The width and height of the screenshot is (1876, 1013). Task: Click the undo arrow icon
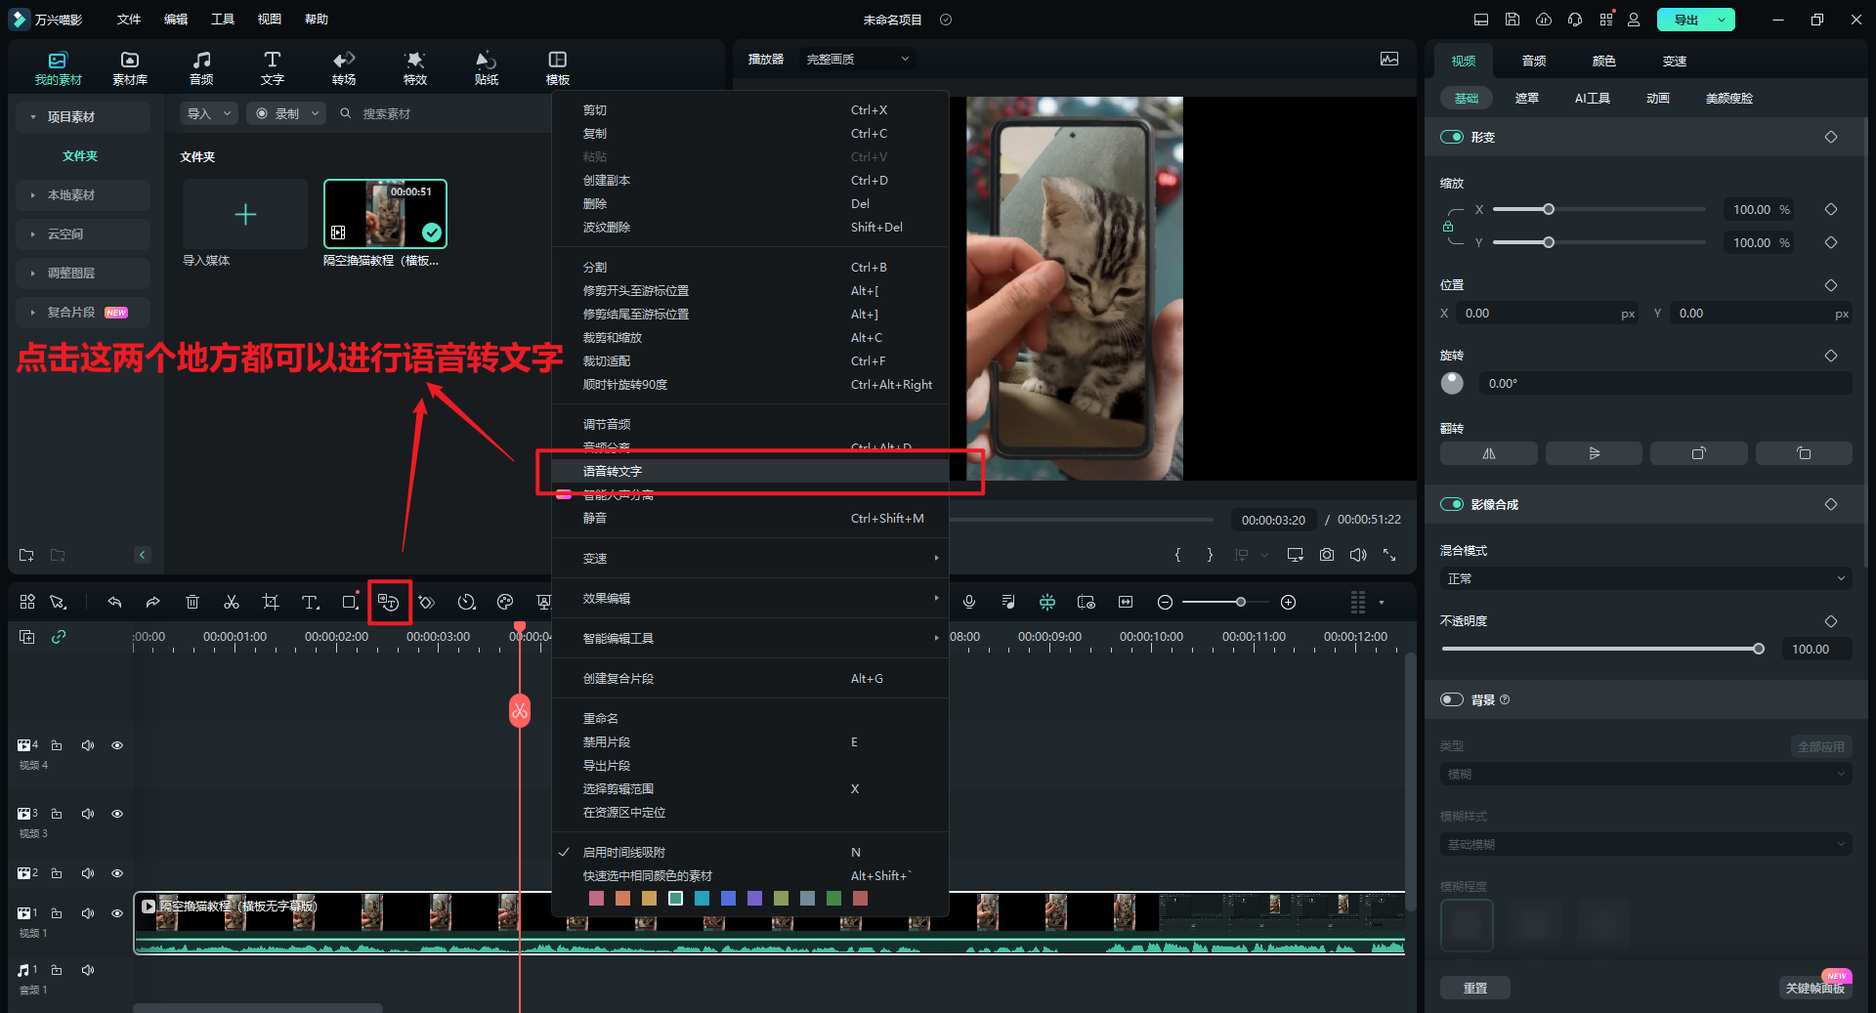pyautogui.click(x=114, y=602)
